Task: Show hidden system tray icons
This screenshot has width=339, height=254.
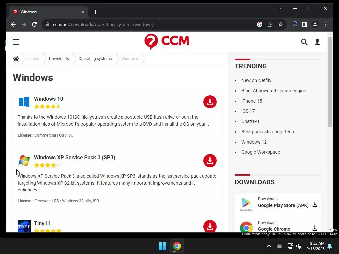Action: pos(269,246)
